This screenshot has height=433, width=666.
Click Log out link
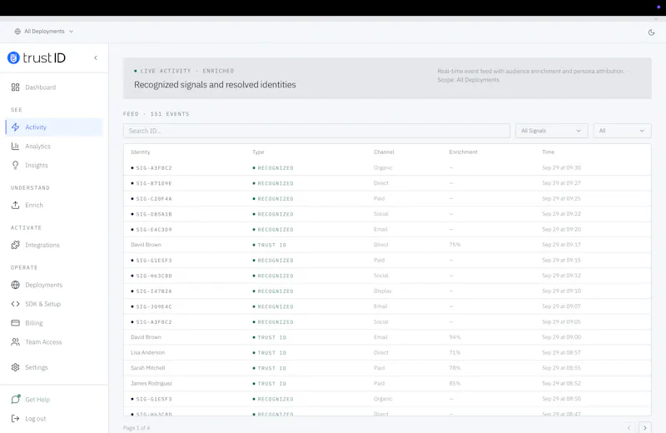35,419
